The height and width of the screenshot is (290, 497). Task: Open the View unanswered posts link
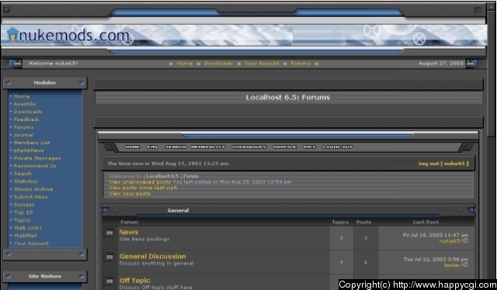[140, 181]
